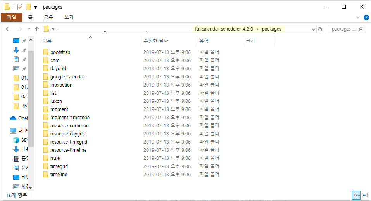Open 3D Objects in navigation pane
Viewport: 371px width, 201px height.
[x=20, y=140]
